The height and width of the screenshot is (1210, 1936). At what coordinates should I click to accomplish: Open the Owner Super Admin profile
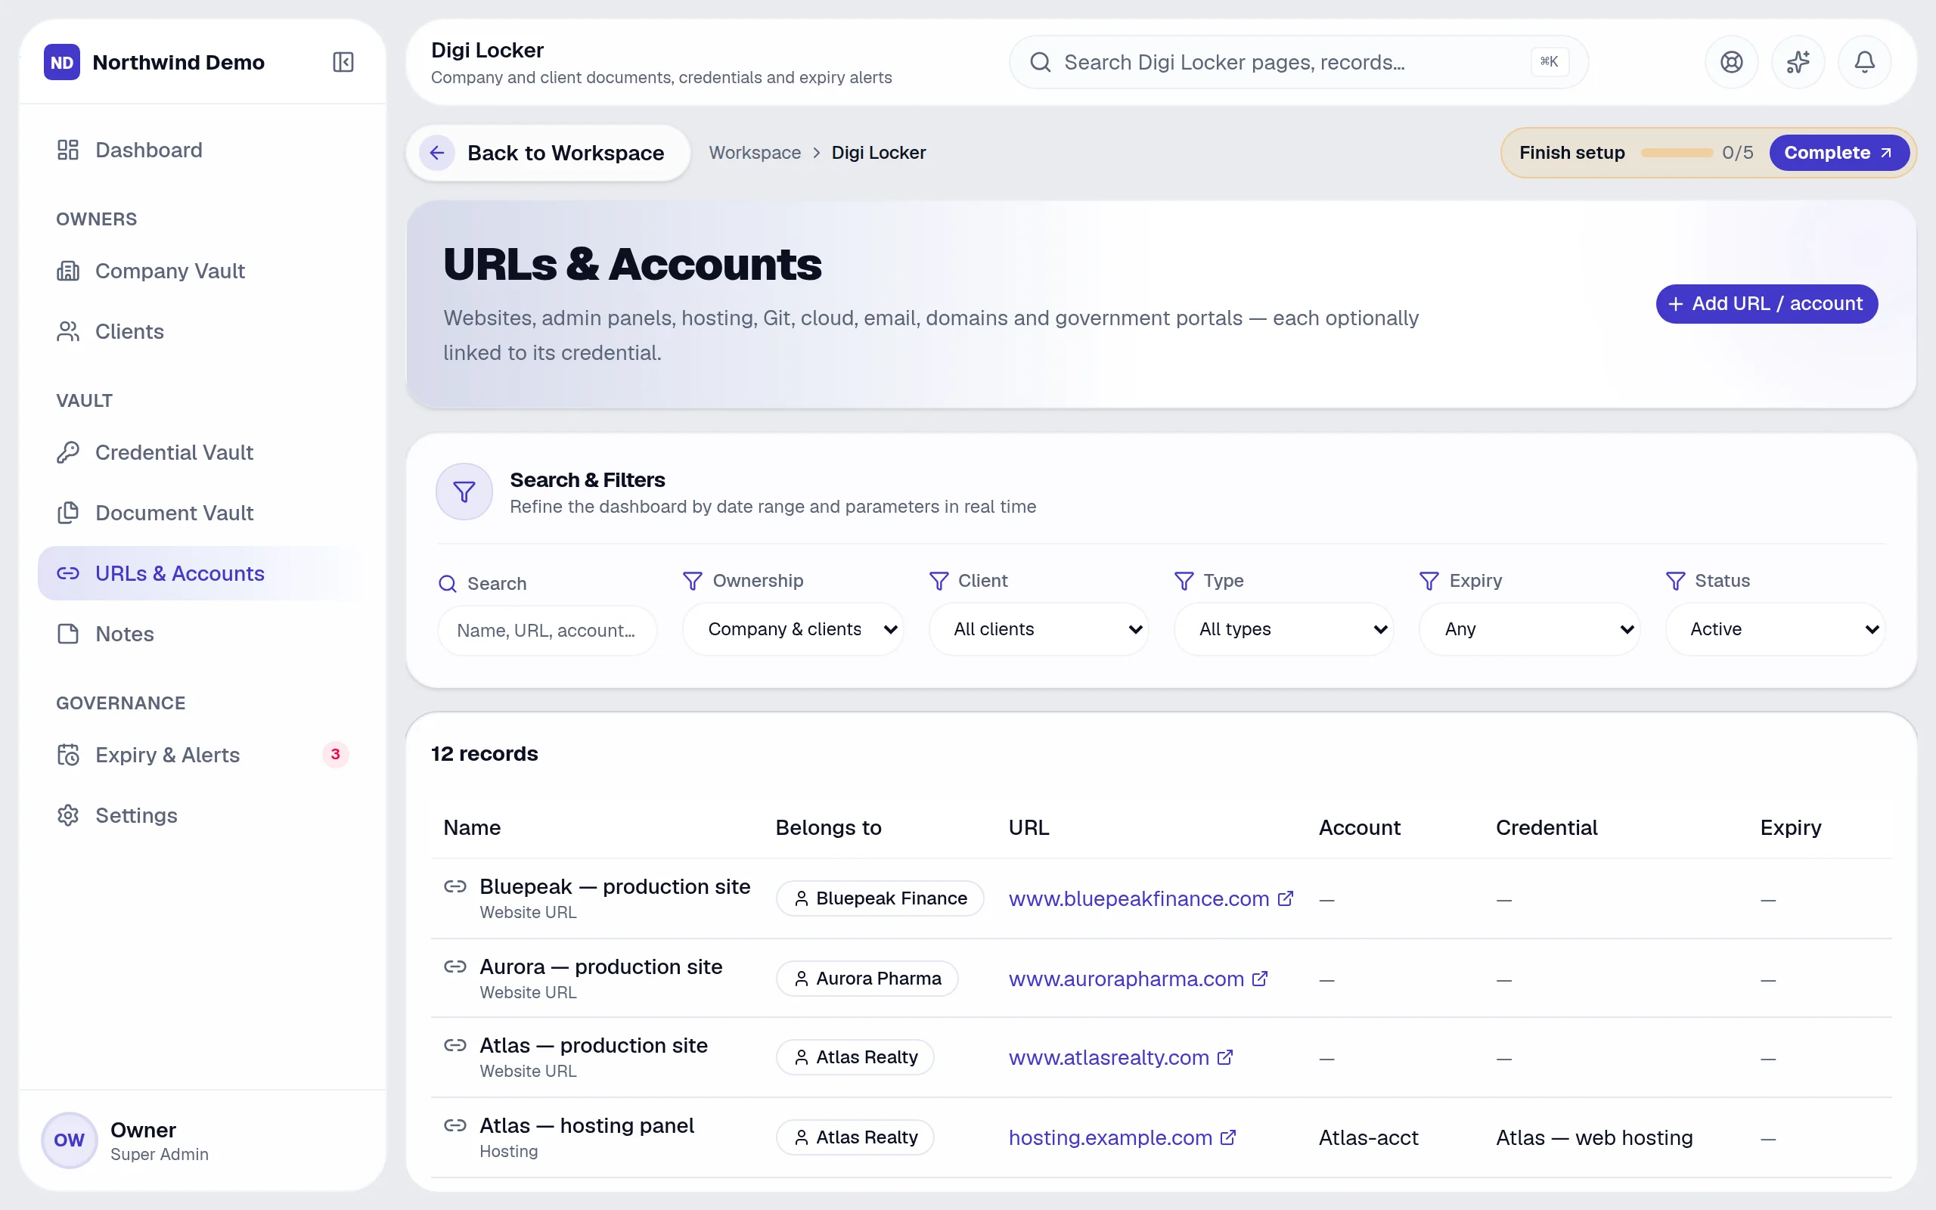tap(202, 1140)
